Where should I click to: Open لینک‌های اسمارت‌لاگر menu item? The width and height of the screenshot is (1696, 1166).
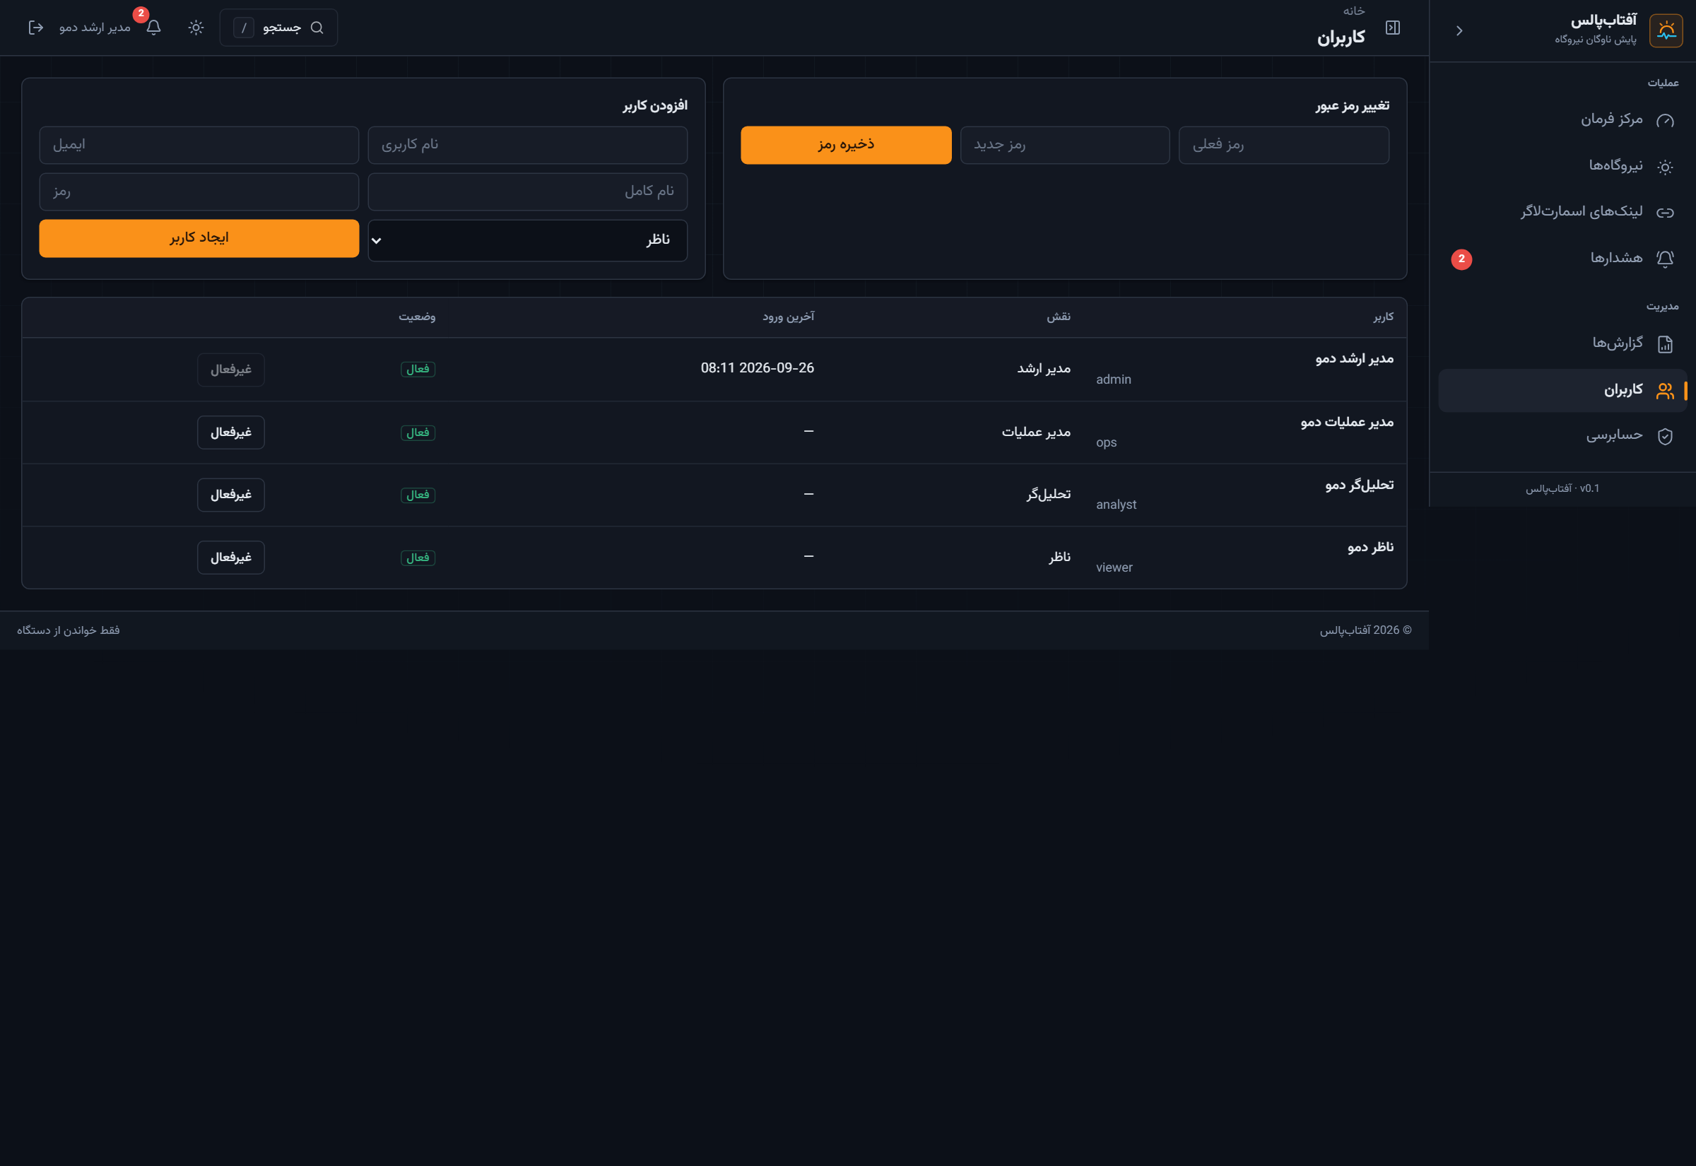tap(1562, 212)
